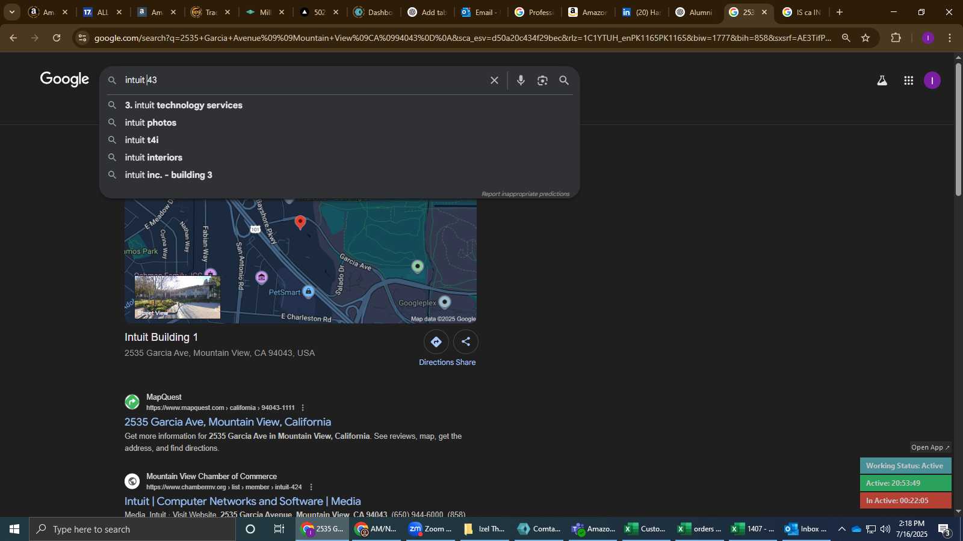Click Working Status: Active indicator

pyautogui.click(x=905, y=466)
